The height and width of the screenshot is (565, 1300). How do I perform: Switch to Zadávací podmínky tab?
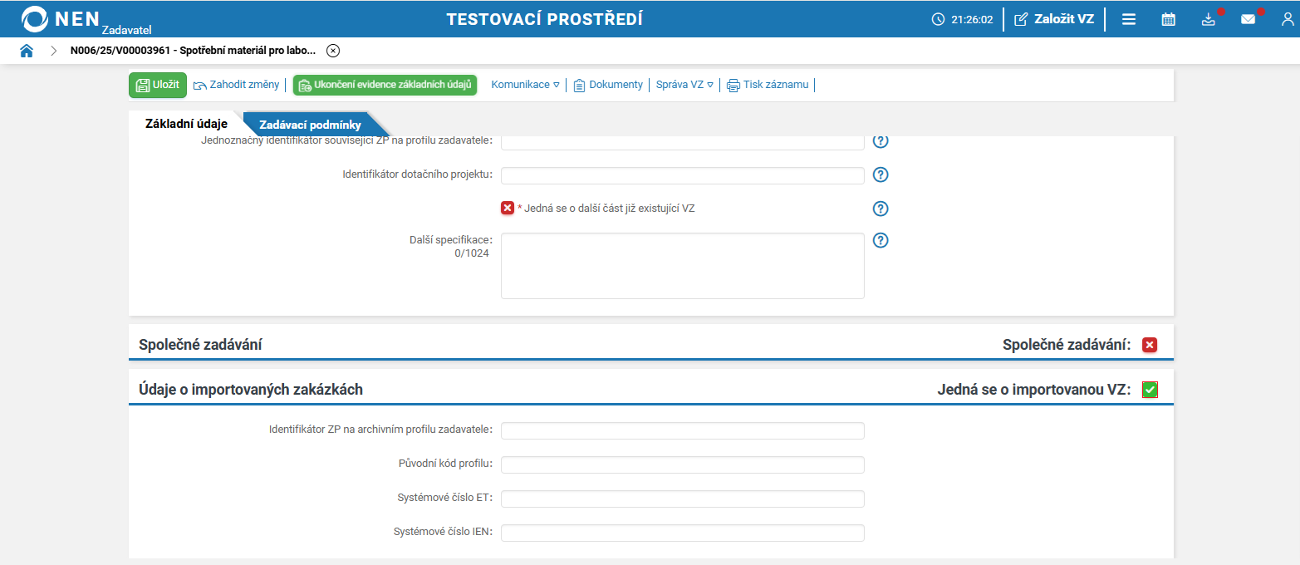click(x=310, y=125)
